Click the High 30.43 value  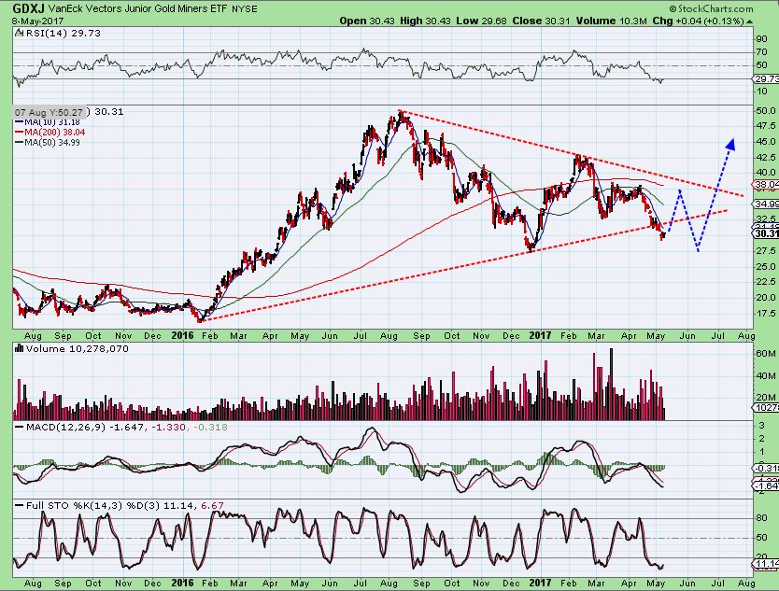point(426,21)
